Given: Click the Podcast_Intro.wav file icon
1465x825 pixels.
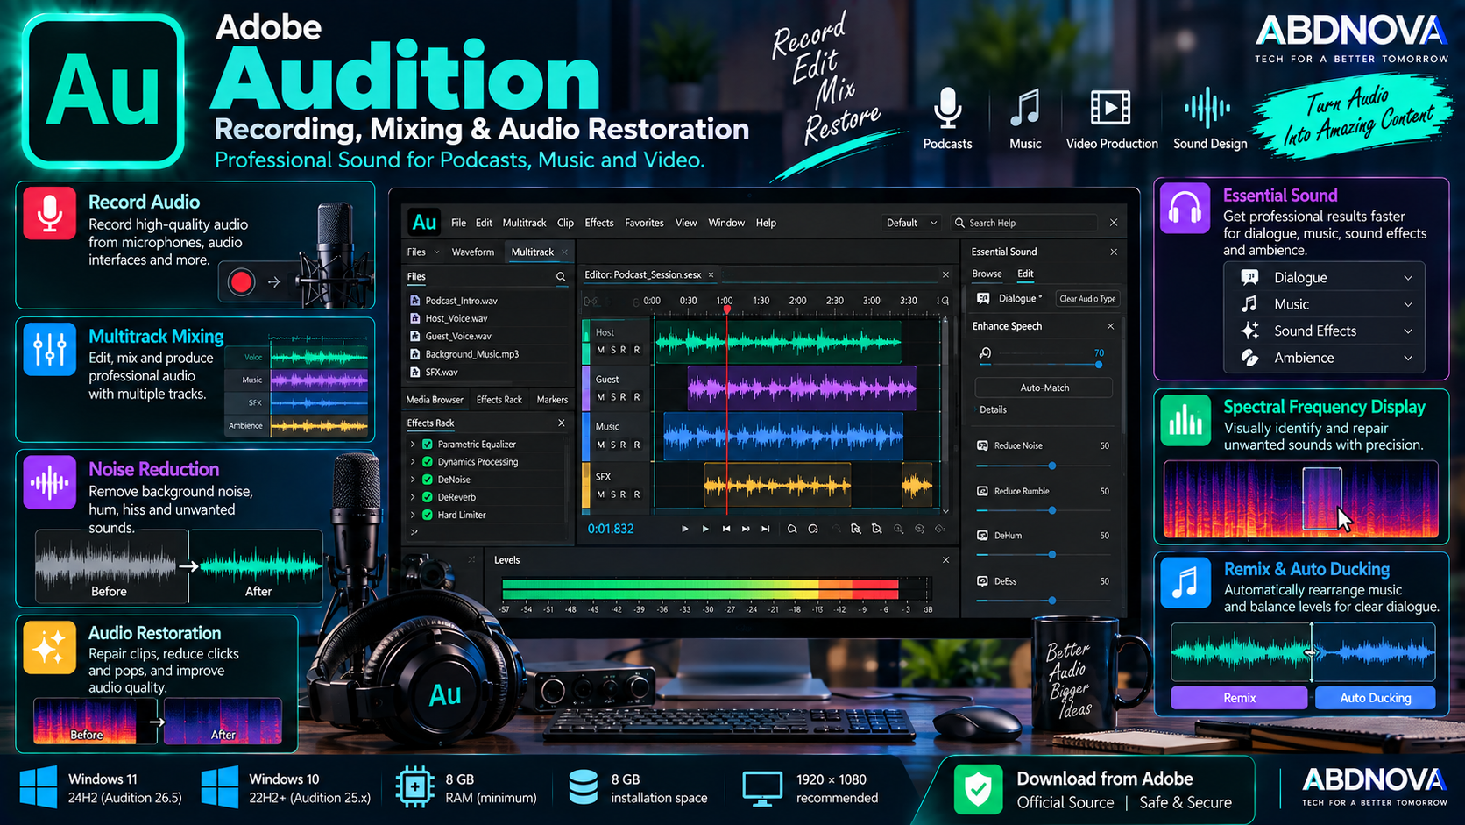Looking at the screenshot, I should pos(414,301).
